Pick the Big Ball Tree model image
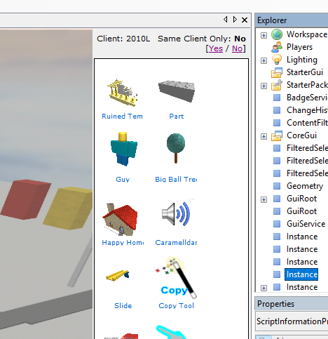Screen dimensions: 328x339 tap(176, 148)
